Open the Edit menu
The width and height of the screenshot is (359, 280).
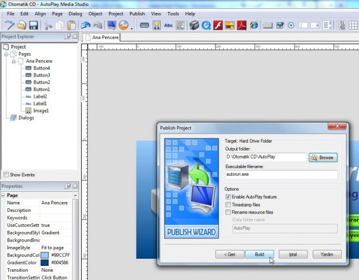click(x=24, y=14)
